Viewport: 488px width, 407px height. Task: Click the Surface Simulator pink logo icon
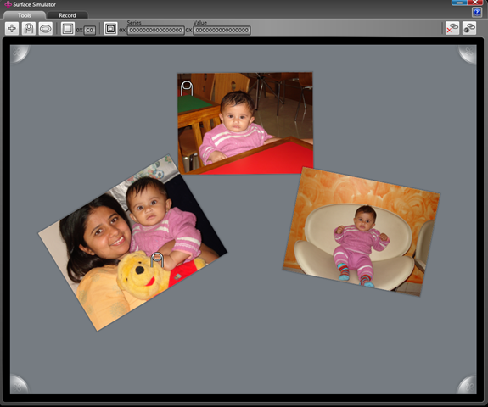[x=8, y=4]
